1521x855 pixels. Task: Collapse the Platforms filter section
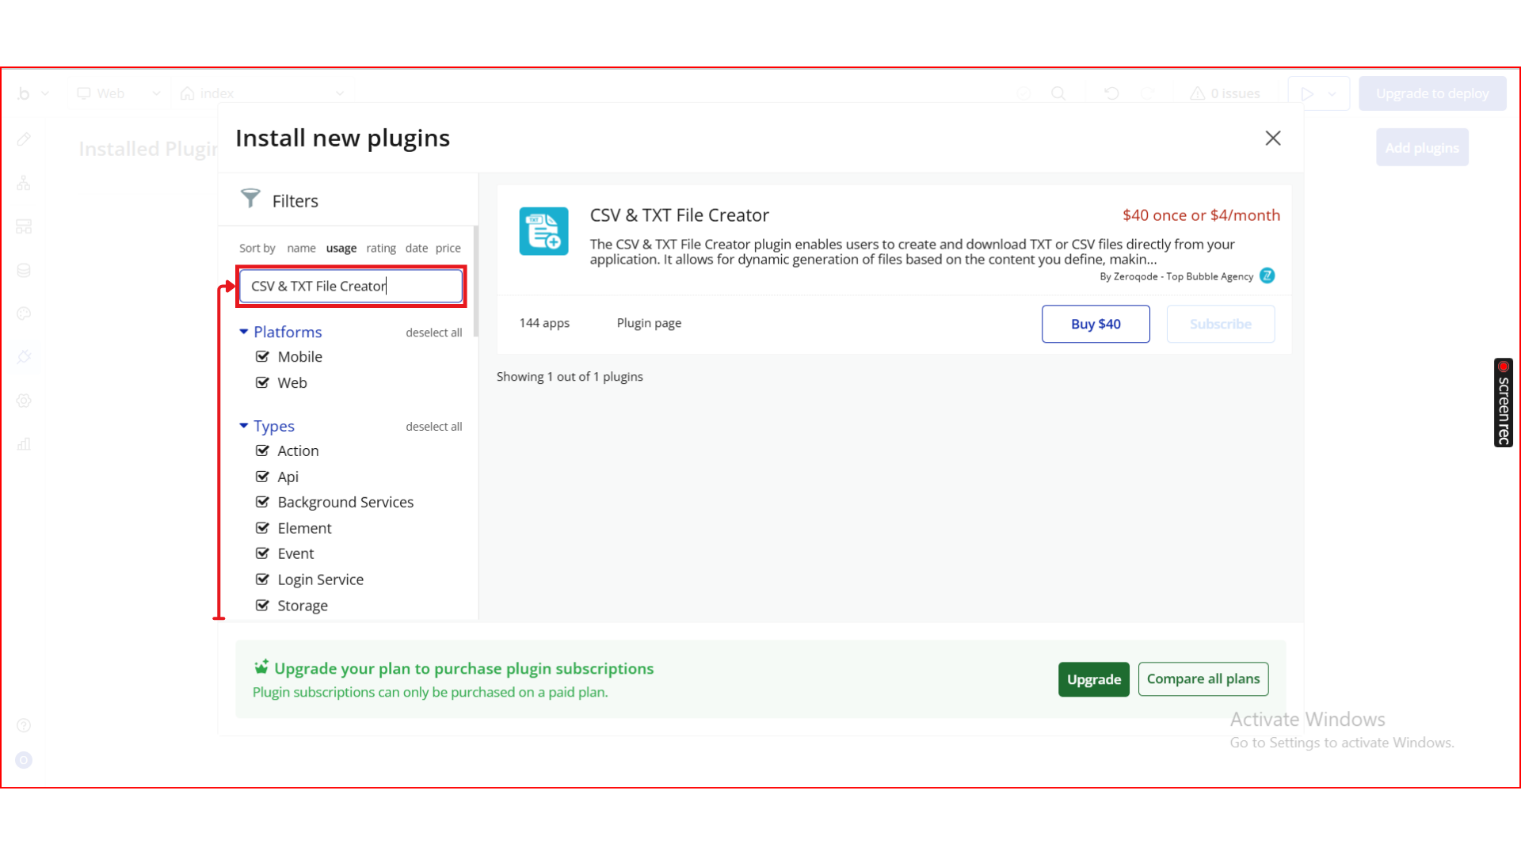point(244,332)
